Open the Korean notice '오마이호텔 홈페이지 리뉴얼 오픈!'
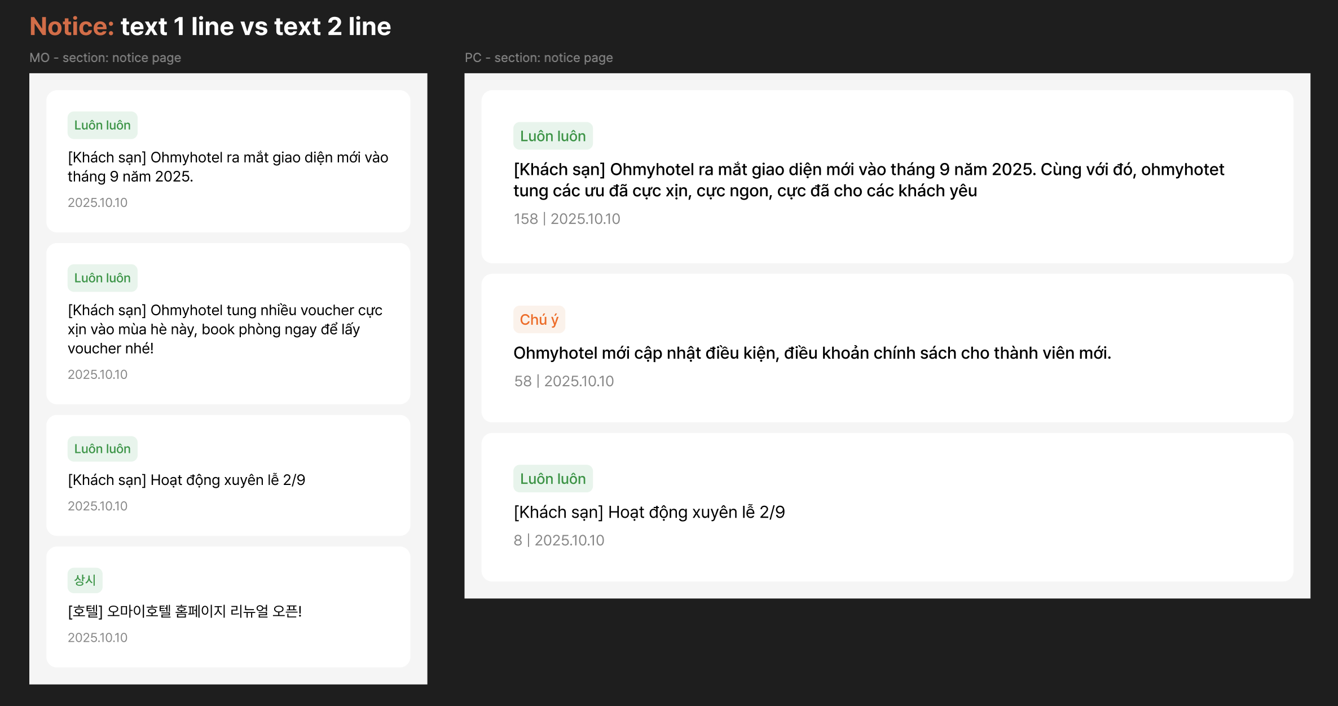This screenshot has width=1338, height=706. point(184,611)
